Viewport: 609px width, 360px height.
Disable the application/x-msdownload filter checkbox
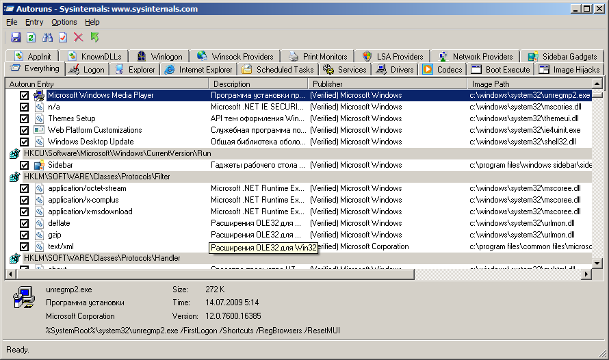point(24,212)
